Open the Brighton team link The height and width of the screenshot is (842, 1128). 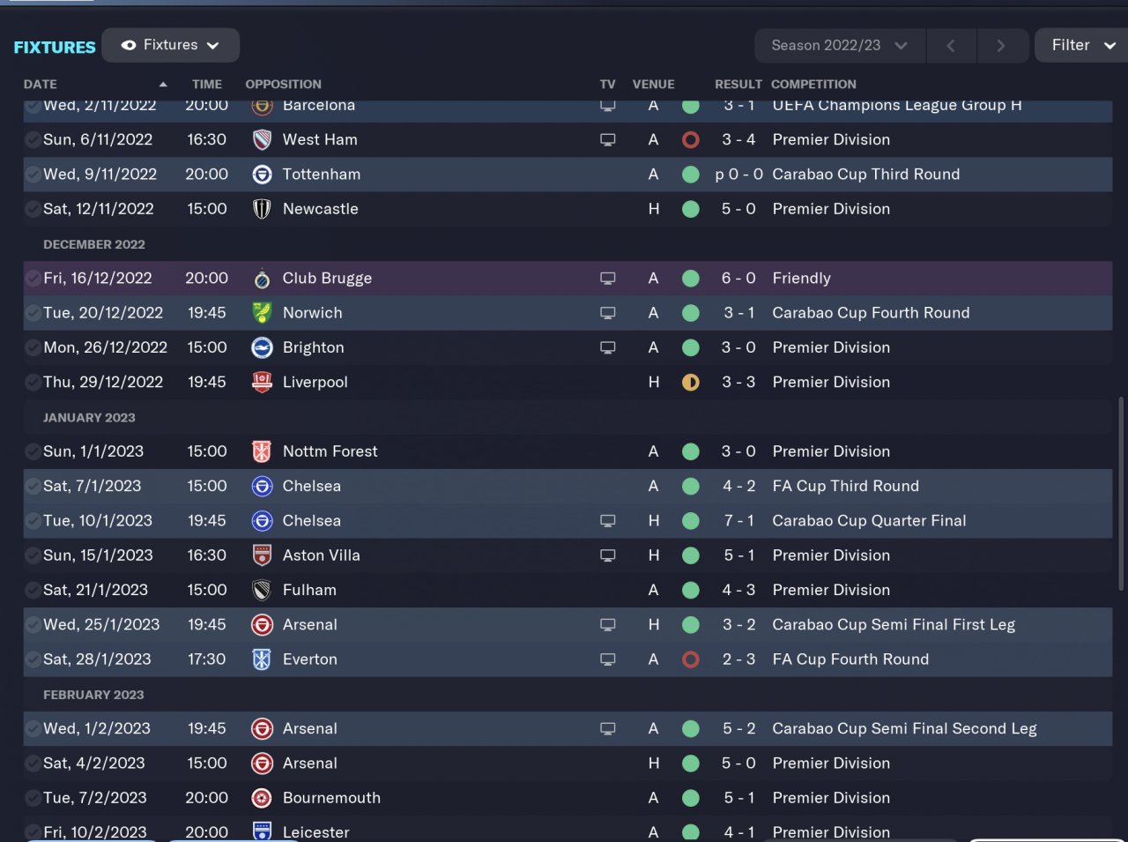pyautogui.click(x=313, y=347)
